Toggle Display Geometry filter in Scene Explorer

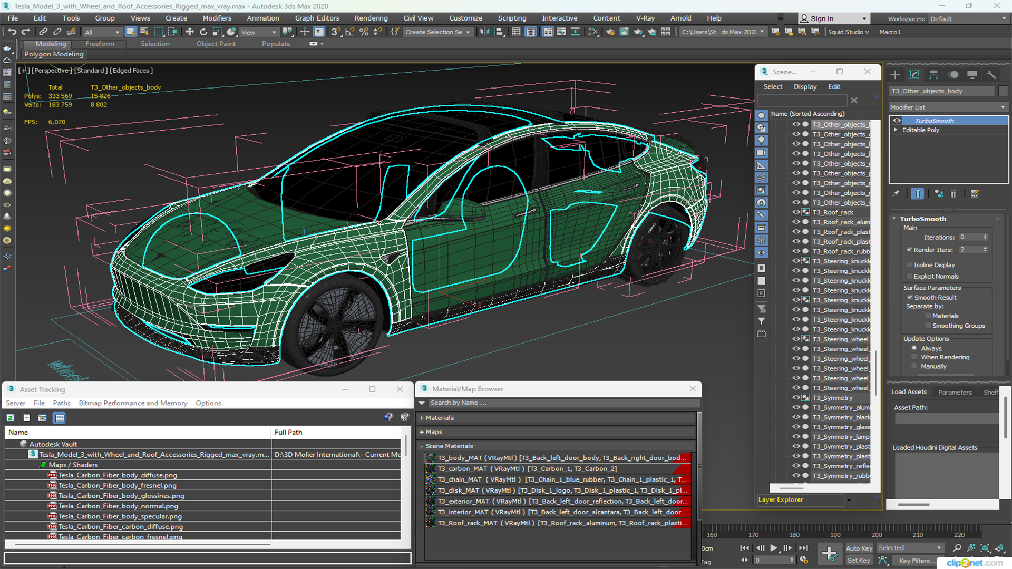[762, 115]
